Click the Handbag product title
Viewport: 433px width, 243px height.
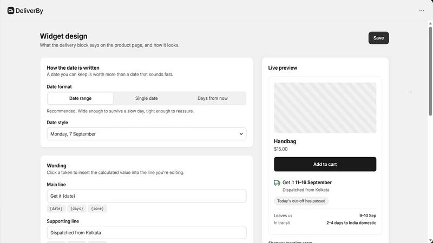coord(285,141)
